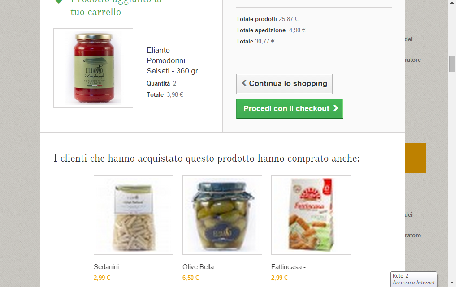Follow the Sedanini product name link
The image size is (459, 287).
click(106, 267)
